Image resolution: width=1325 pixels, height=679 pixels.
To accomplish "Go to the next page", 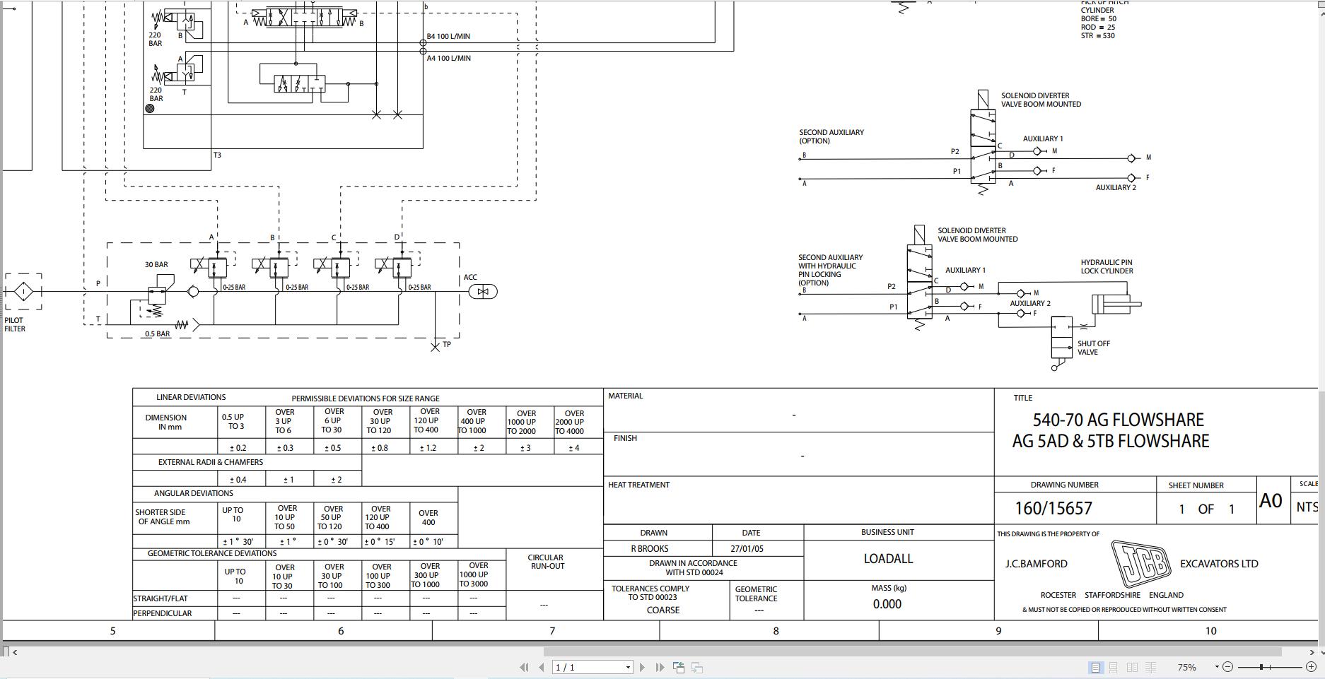I will tap(642, 667).
